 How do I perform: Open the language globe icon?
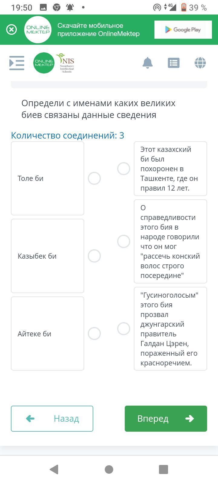point(200,63)
